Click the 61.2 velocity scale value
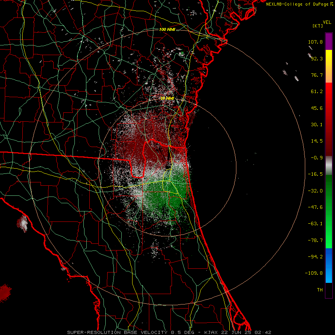335x335 pixels. pyautogui.click(x=317, y=92)
